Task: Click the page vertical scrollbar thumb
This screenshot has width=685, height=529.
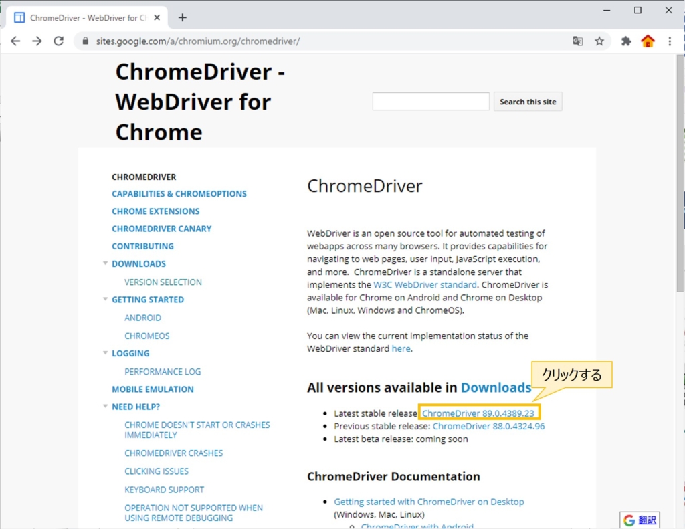Action: (x=680, y=175)
